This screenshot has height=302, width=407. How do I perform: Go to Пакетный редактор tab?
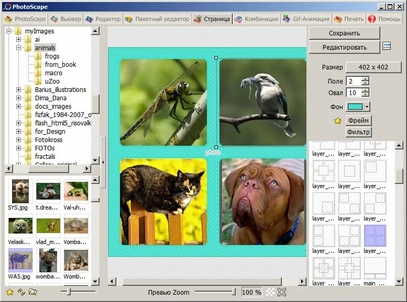(157, 19)
